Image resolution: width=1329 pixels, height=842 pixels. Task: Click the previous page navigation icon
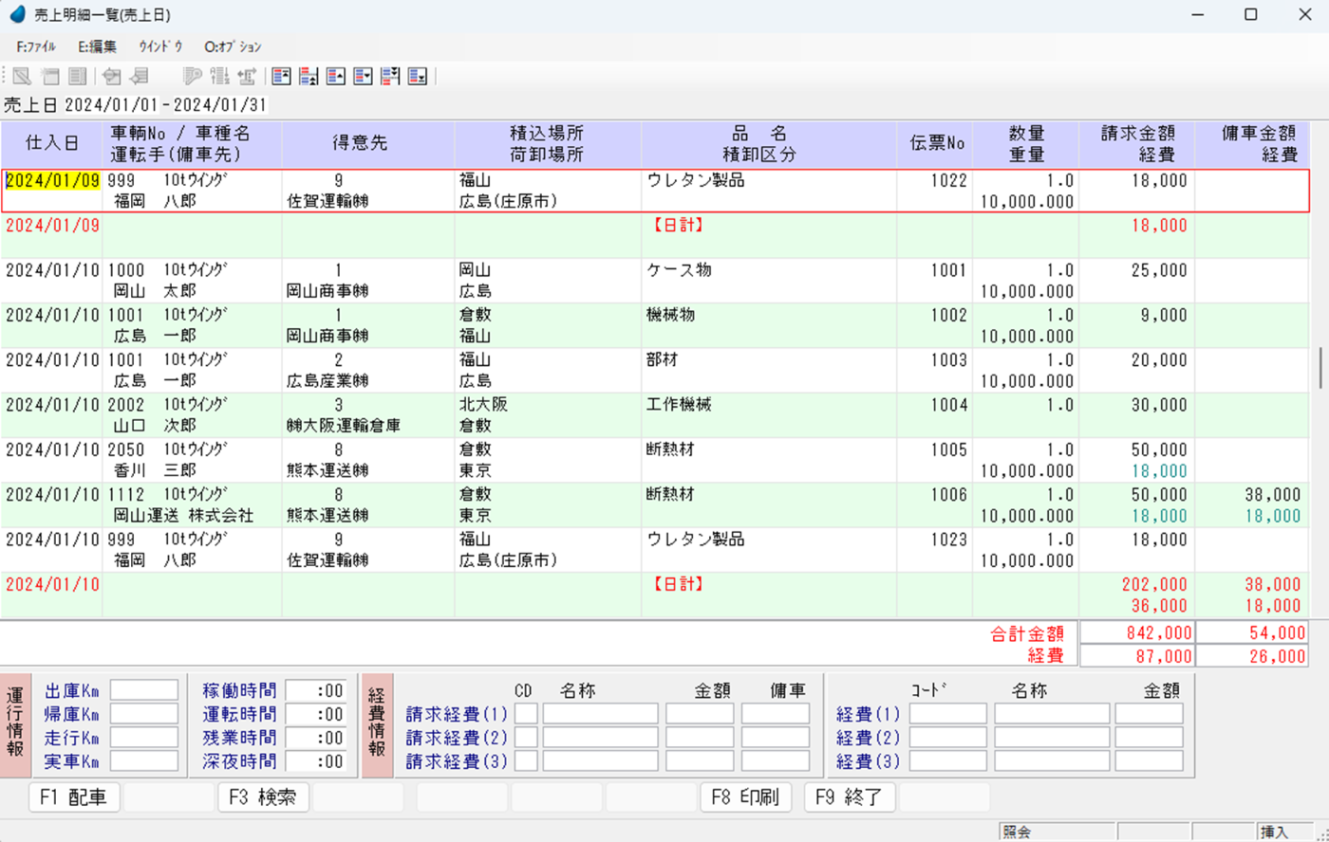(x=309, y=77)
